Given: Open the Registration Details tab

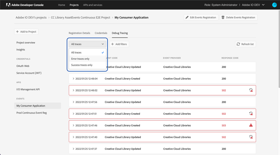Looking at the screenshot, I should [x=79, y=33].
